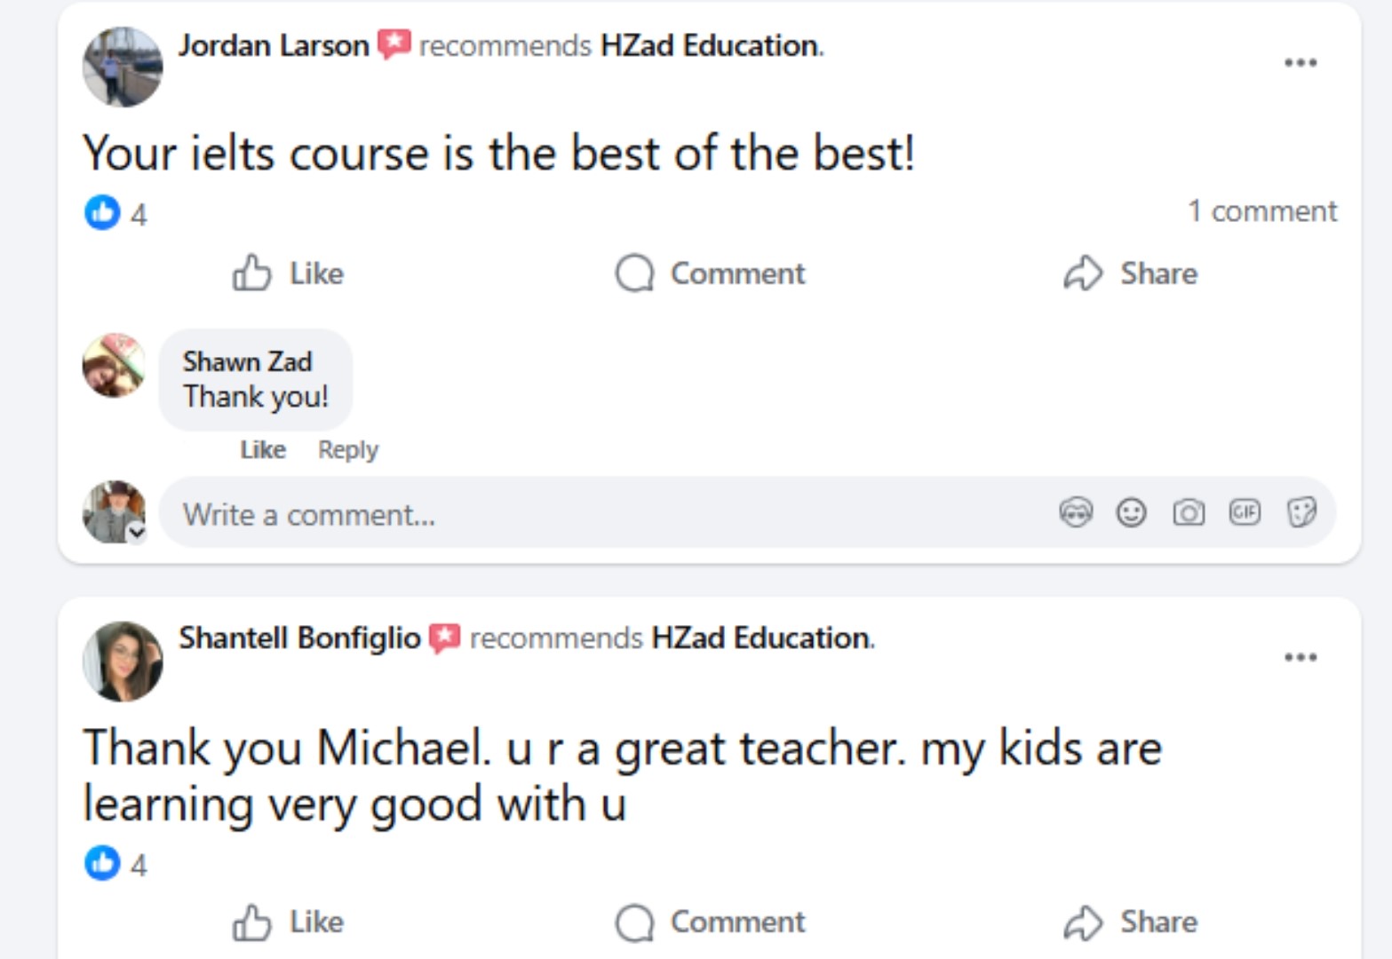The width and height of the screenshot is (1392, 959).
Task: Share Jordan Larson's post
Action: pos(1131,273)
